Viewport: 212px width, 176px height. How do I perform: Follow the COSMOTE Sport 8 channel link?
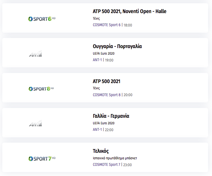pyautogui.click(x=107, y=95)
